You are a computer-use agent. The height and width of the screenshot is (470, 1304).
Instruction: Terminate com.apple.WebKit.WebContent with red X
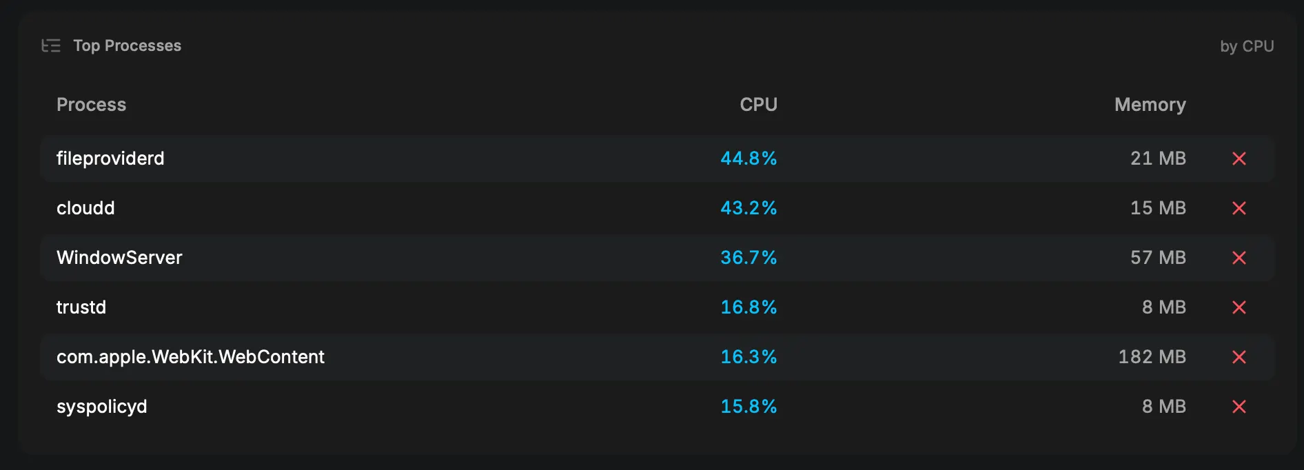tap(1239, 357)
